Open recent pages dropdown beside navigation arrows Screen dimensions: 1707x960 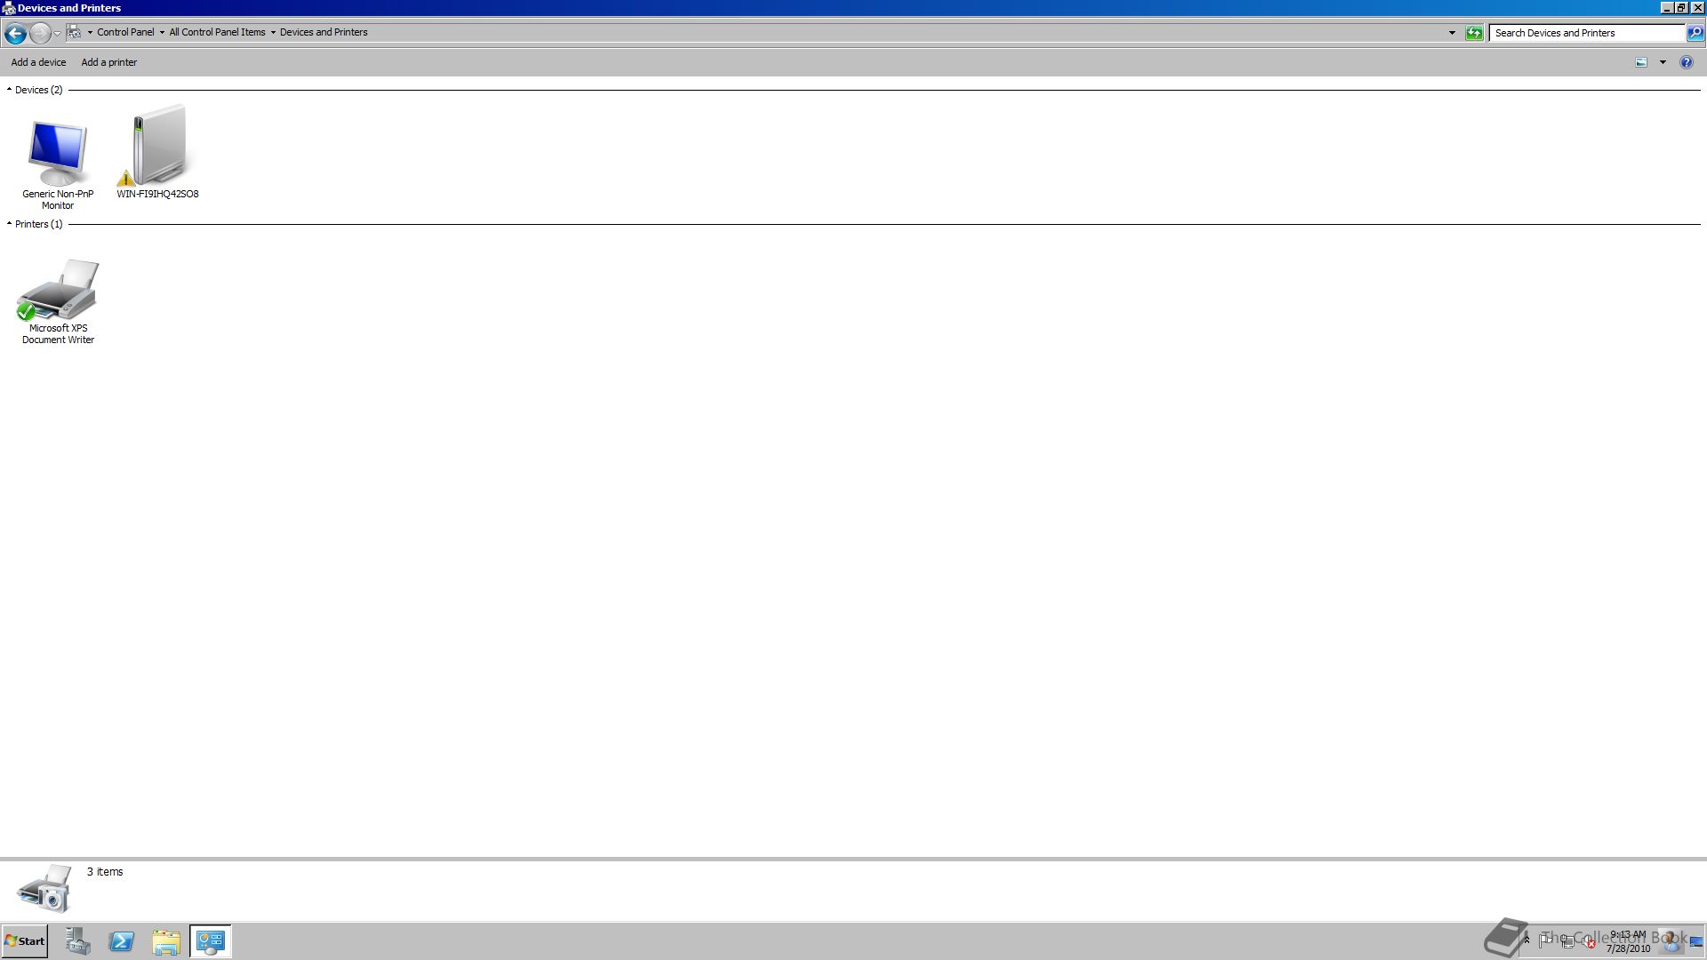tap(57, 33)
